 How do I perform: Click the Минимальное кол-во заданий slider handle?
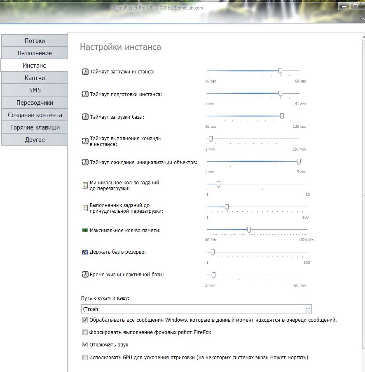218,184
